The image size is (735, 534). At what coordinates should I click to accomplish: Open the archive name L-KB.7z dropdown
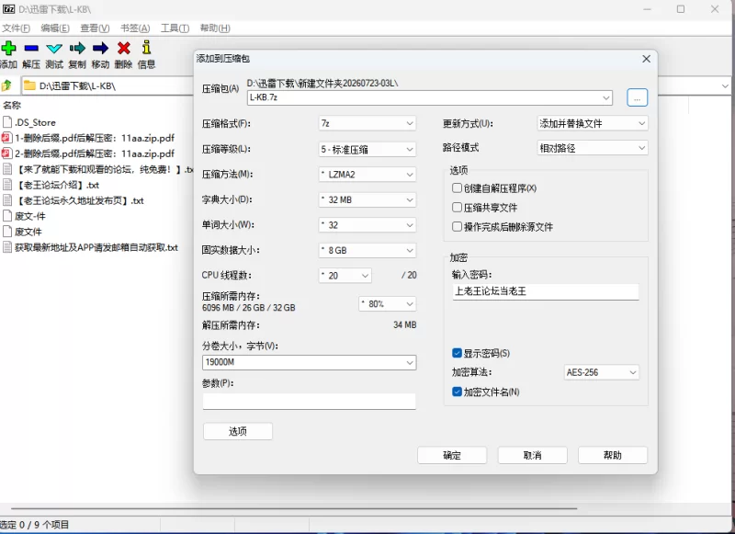[x=606, y=97]
